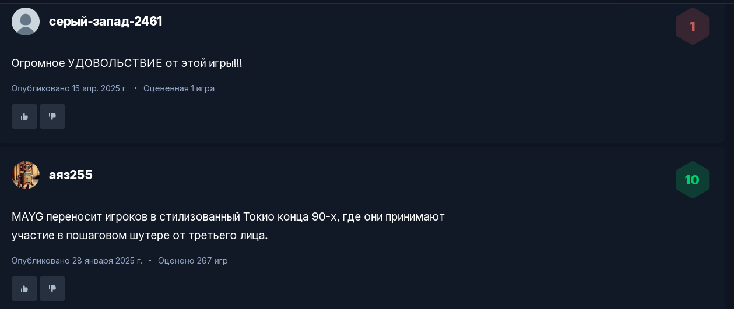The width and height of the screenshot is (734, 309).
Task: Open аяз255's robot avatar picture
Action: (x=26, y=175)
